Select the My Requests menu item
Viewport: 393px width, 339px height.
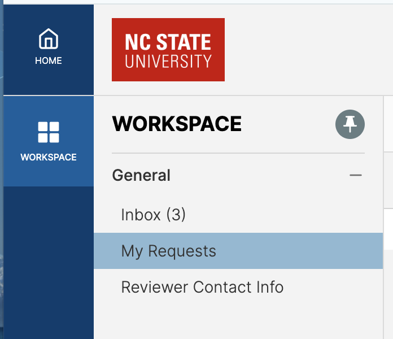[x=168, y=251]
